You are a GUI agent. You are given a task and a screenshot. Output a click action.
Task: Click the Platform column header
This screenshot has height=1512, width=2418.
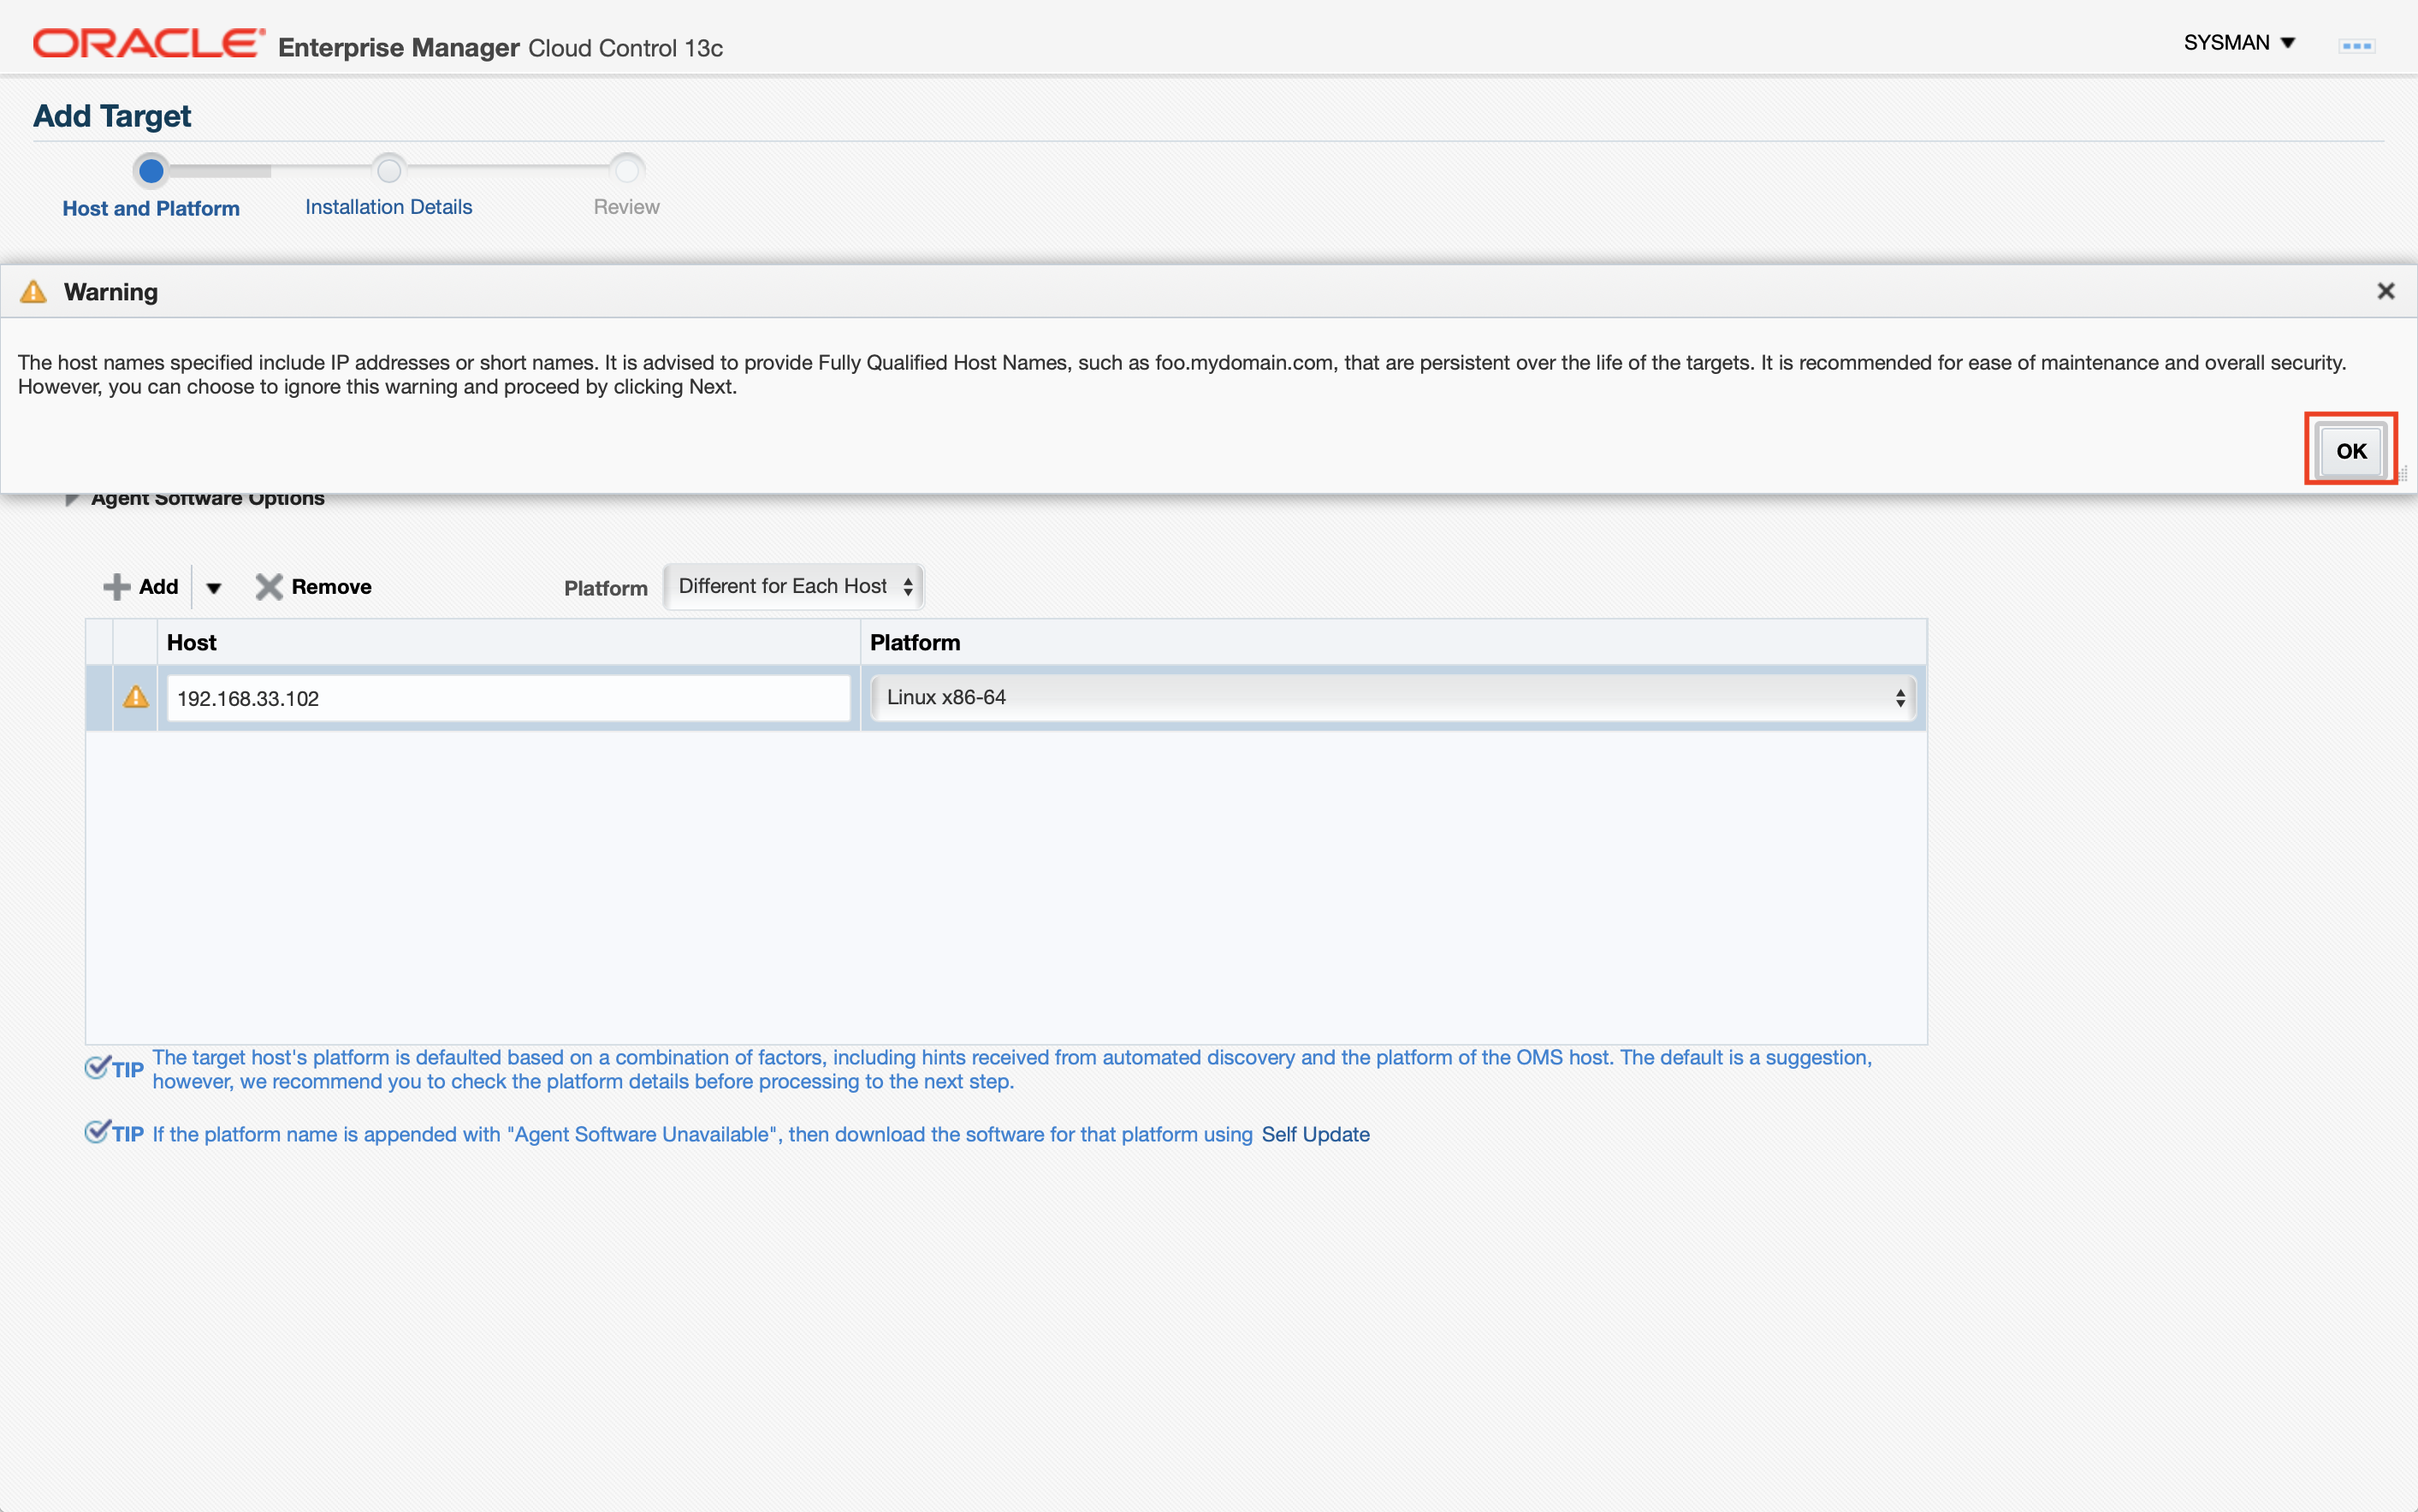click(x=1393, y=642)
